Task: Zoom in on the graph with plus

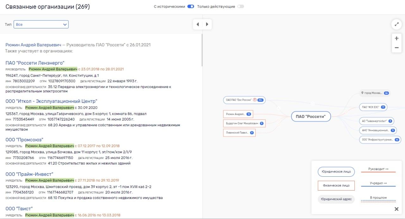Action: [x=396, y=38]
